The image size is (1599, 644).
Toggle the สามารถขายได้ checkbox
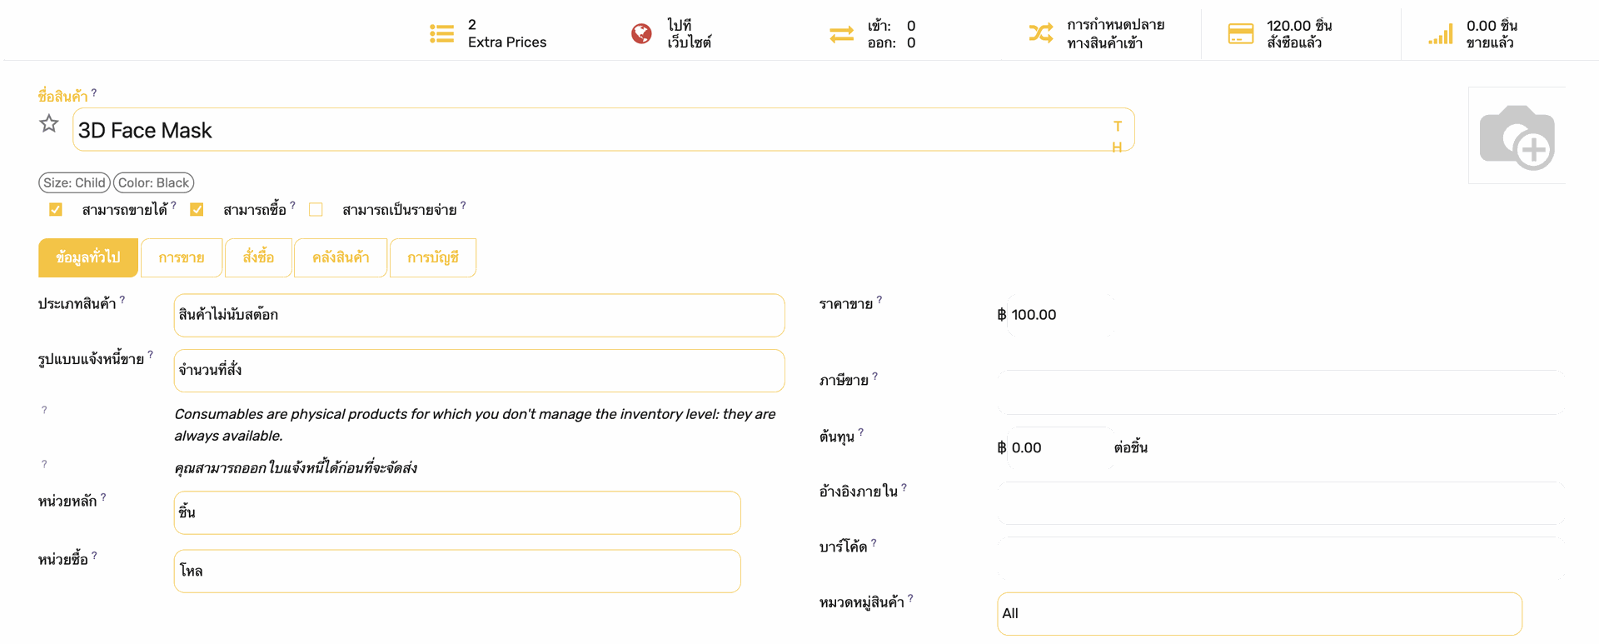[56, 209]
